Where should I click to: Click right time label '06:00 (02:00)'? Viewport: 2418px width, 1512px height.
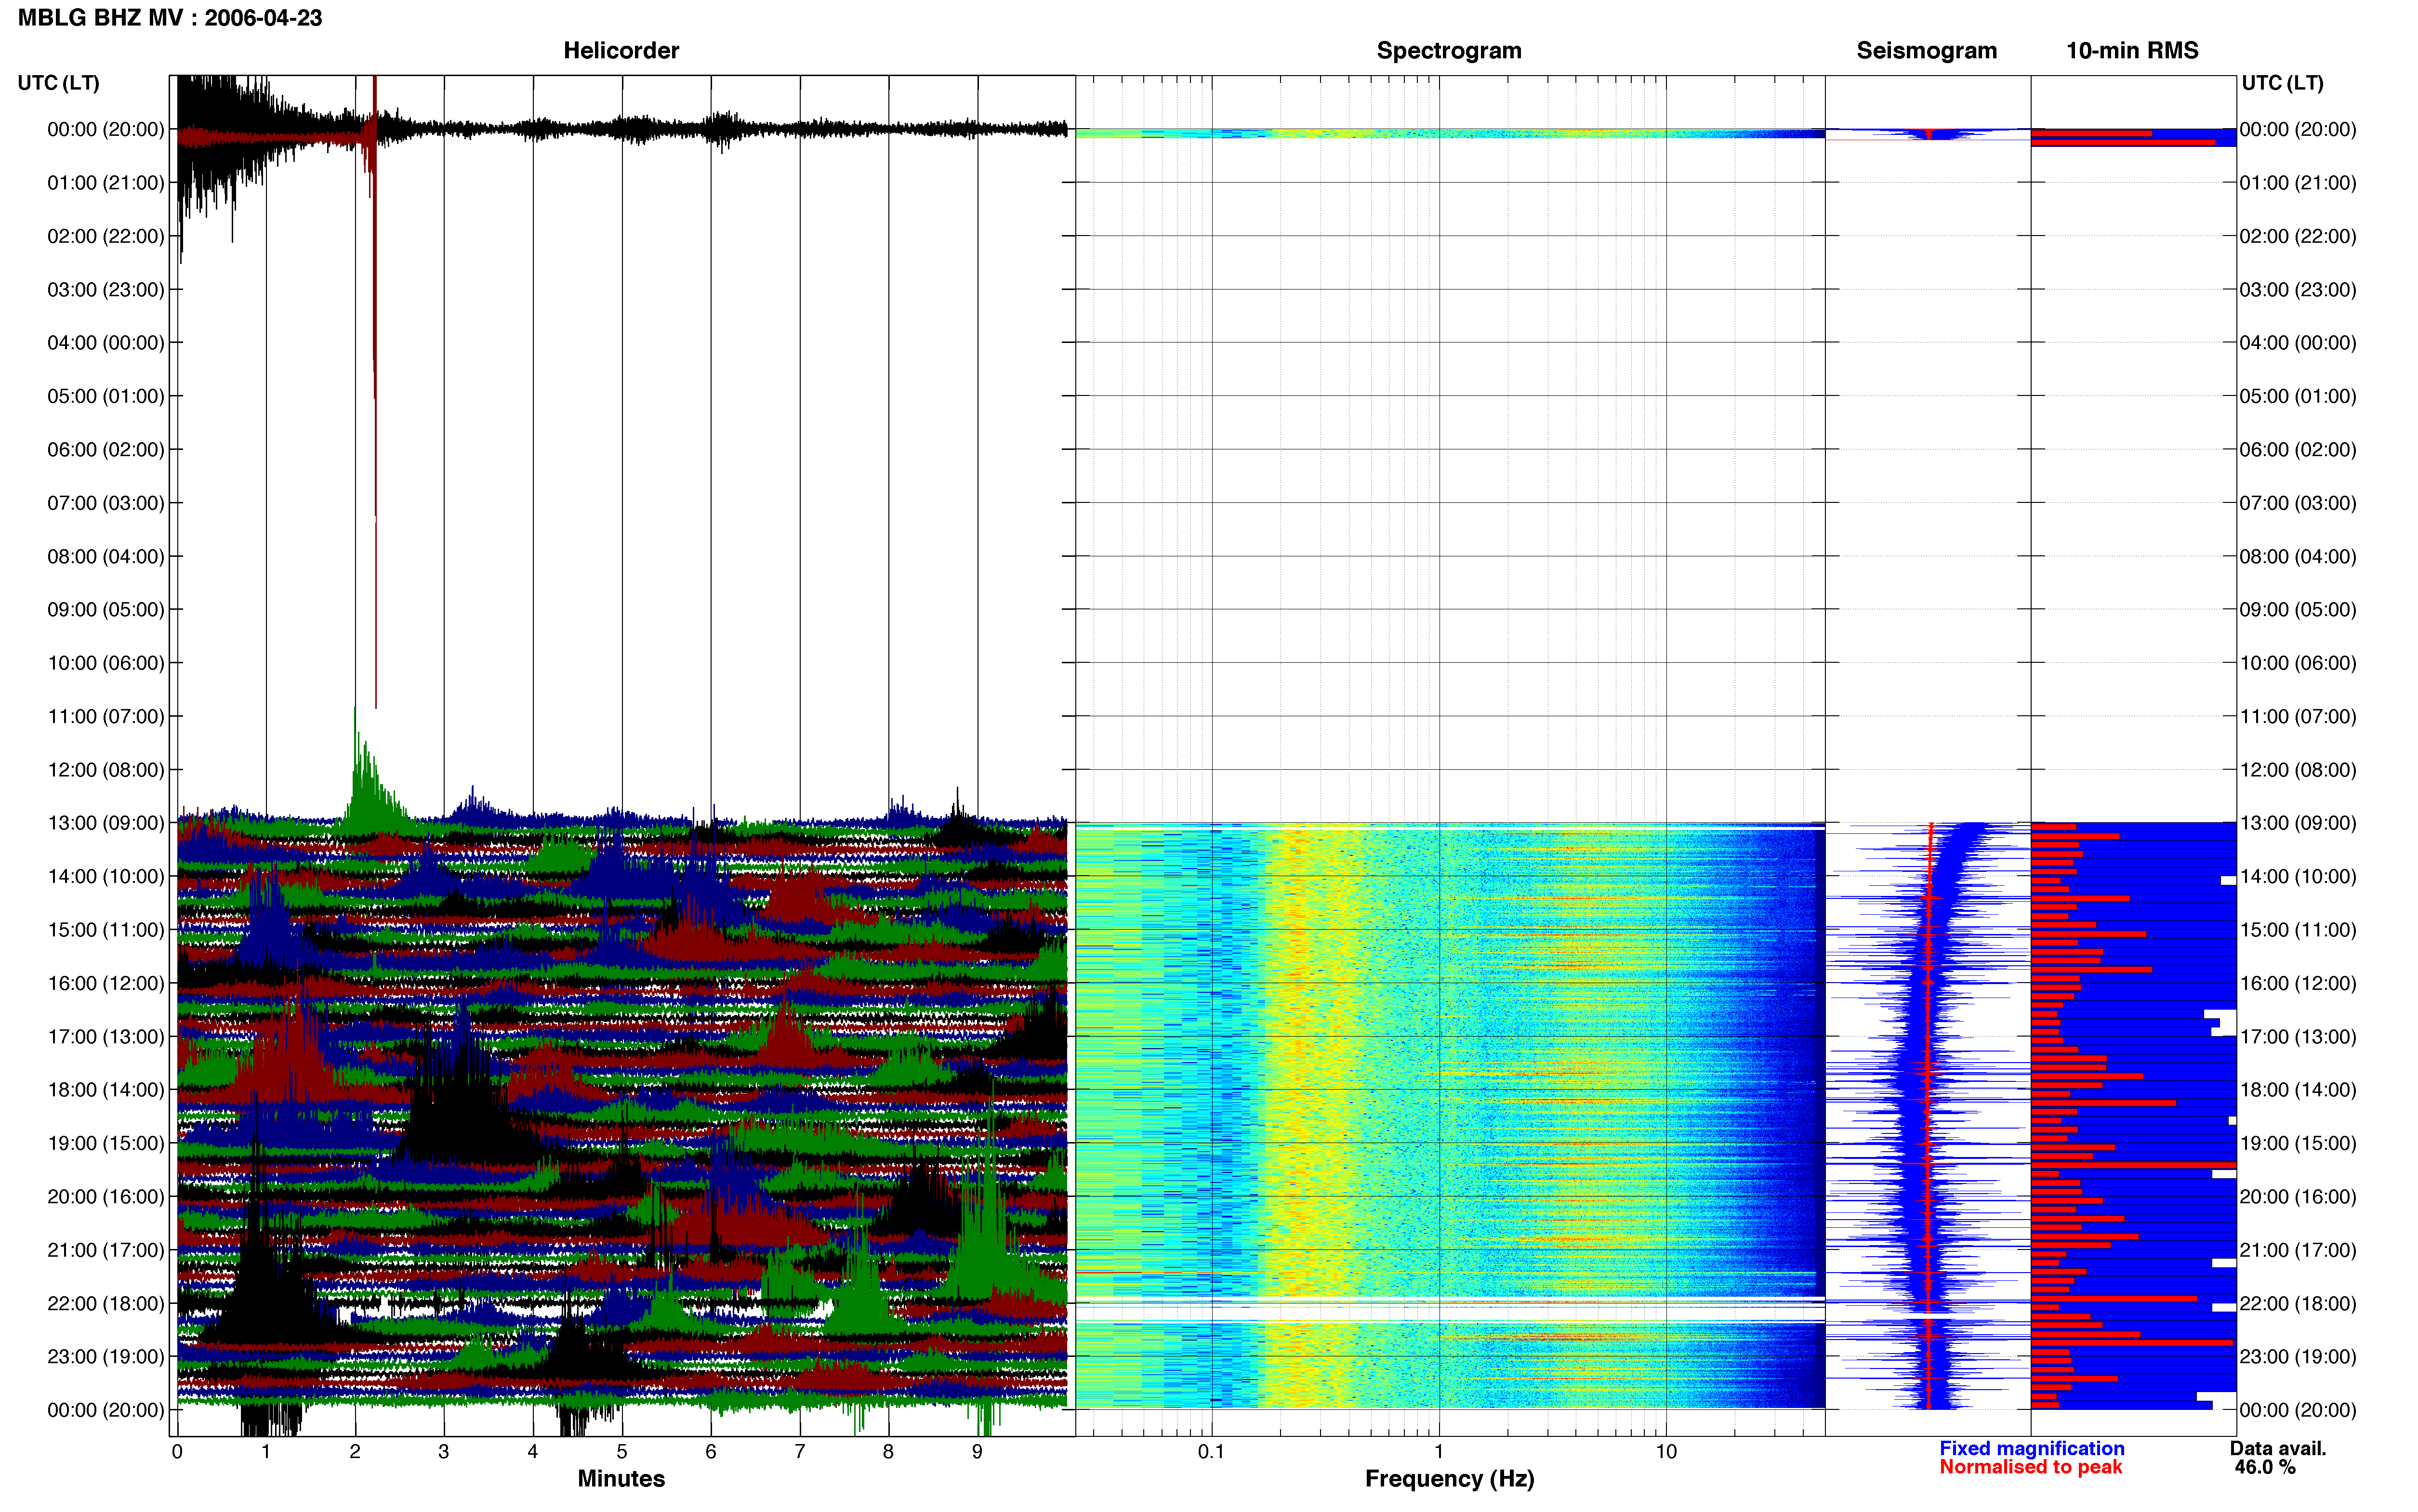point(2298,450)
